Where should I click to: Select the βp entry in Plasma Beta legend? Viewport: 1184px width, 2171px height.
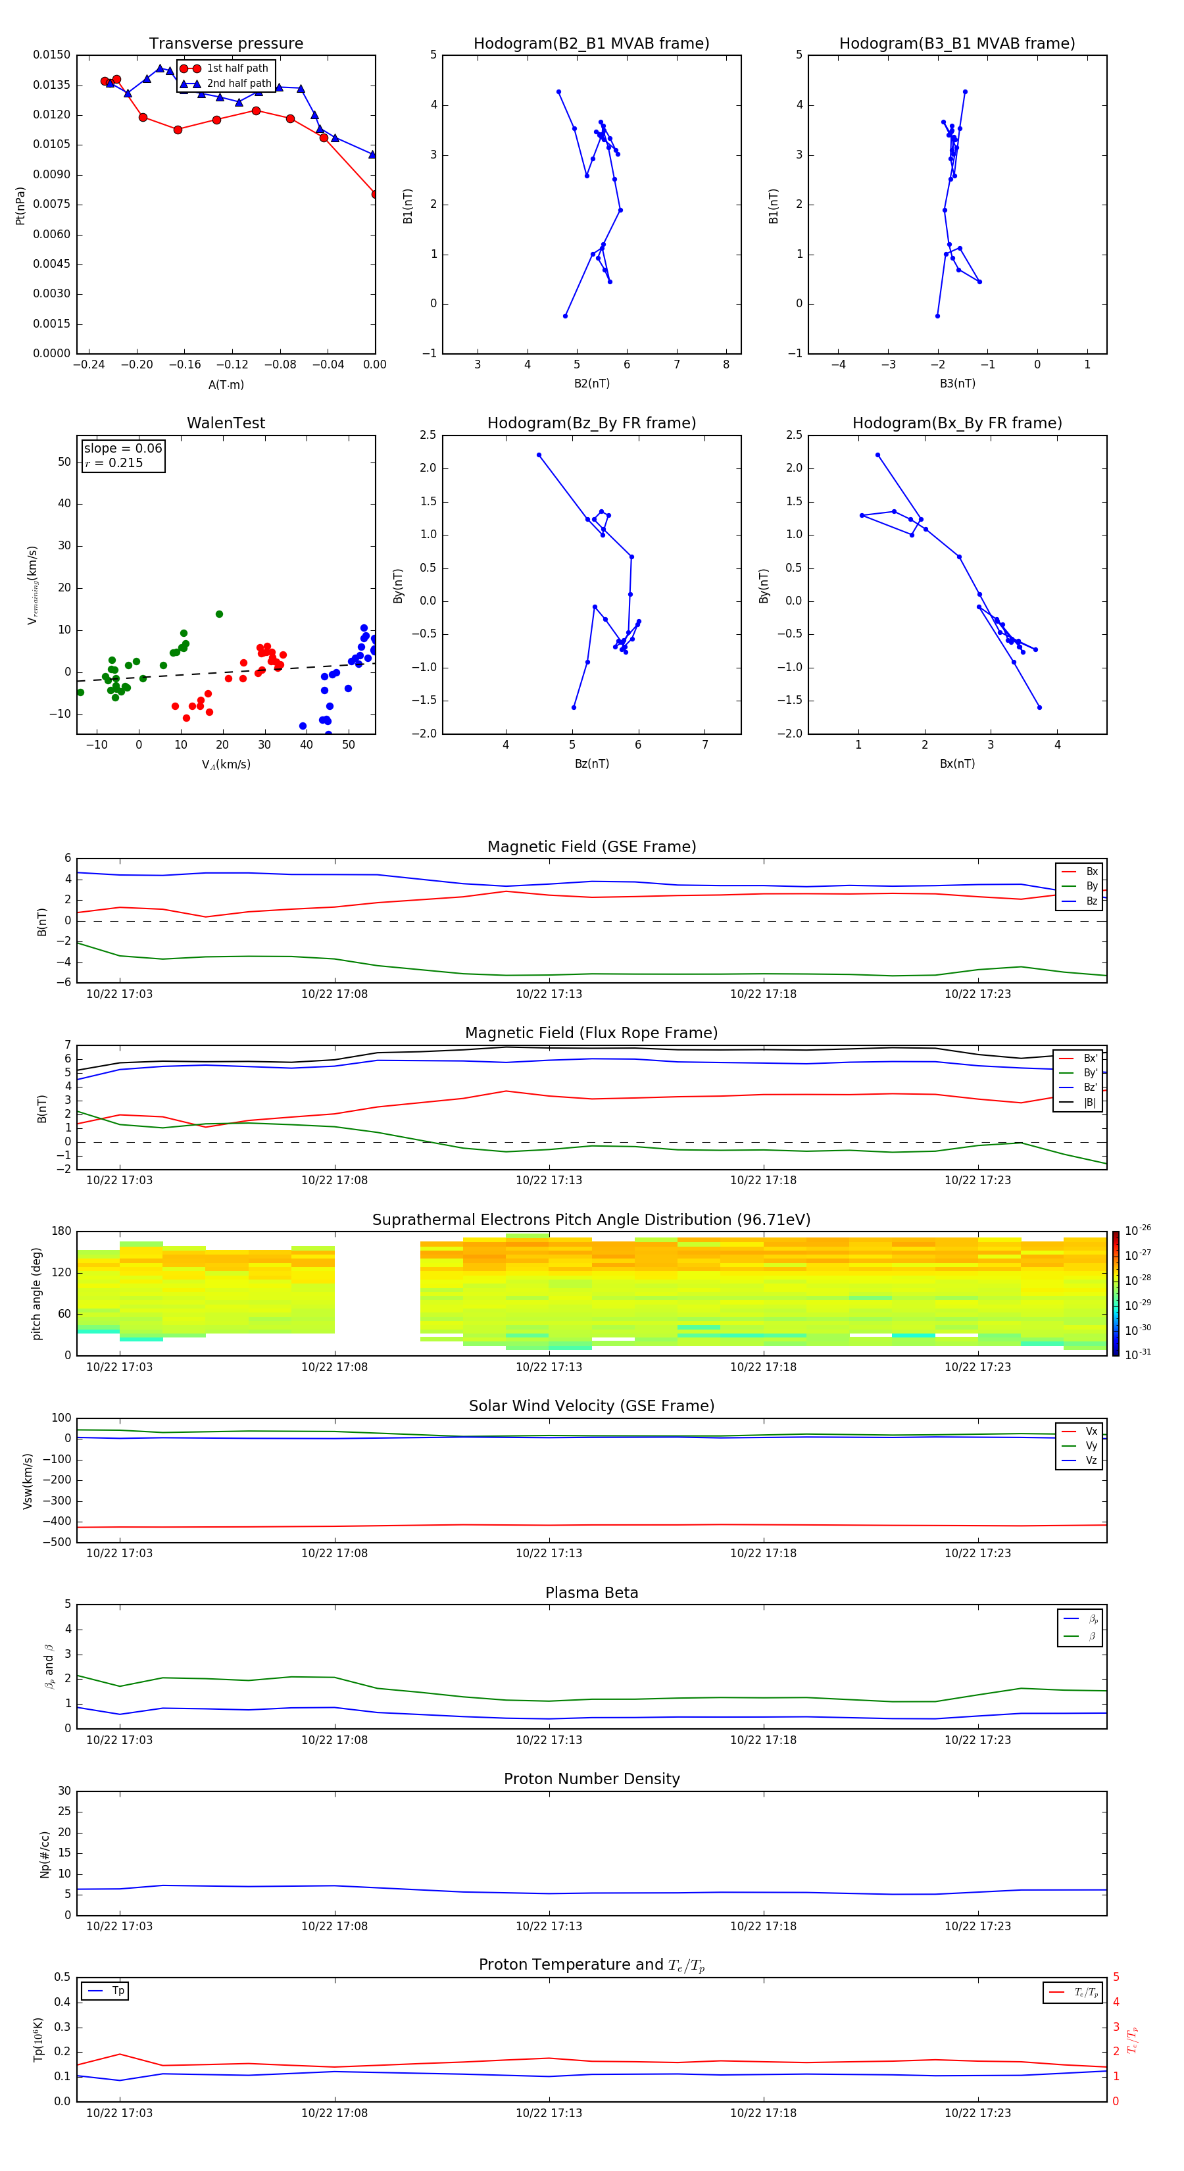click(1081, 1619)
